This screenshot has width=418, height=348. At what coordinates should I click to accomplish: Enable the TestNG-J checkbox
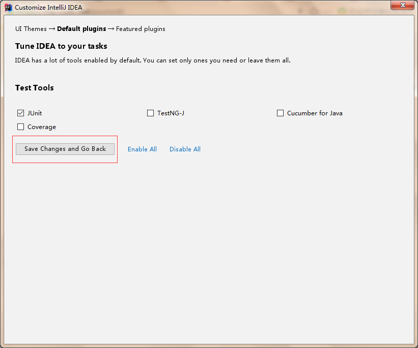150,113
